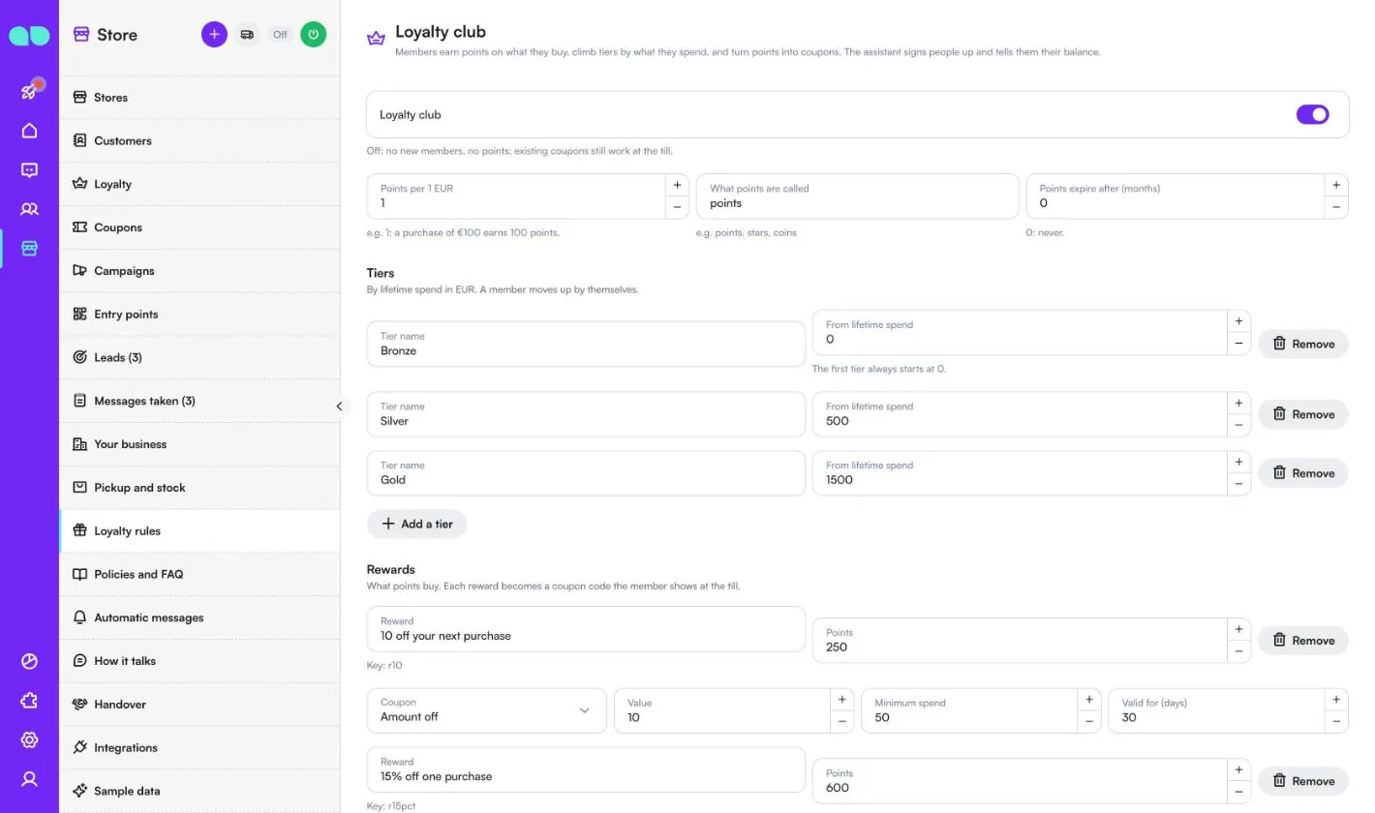Remove the Gold tier
The width and height of the screenshot is (1375, 813).
pyautogui.click(x=1302, y=473)
